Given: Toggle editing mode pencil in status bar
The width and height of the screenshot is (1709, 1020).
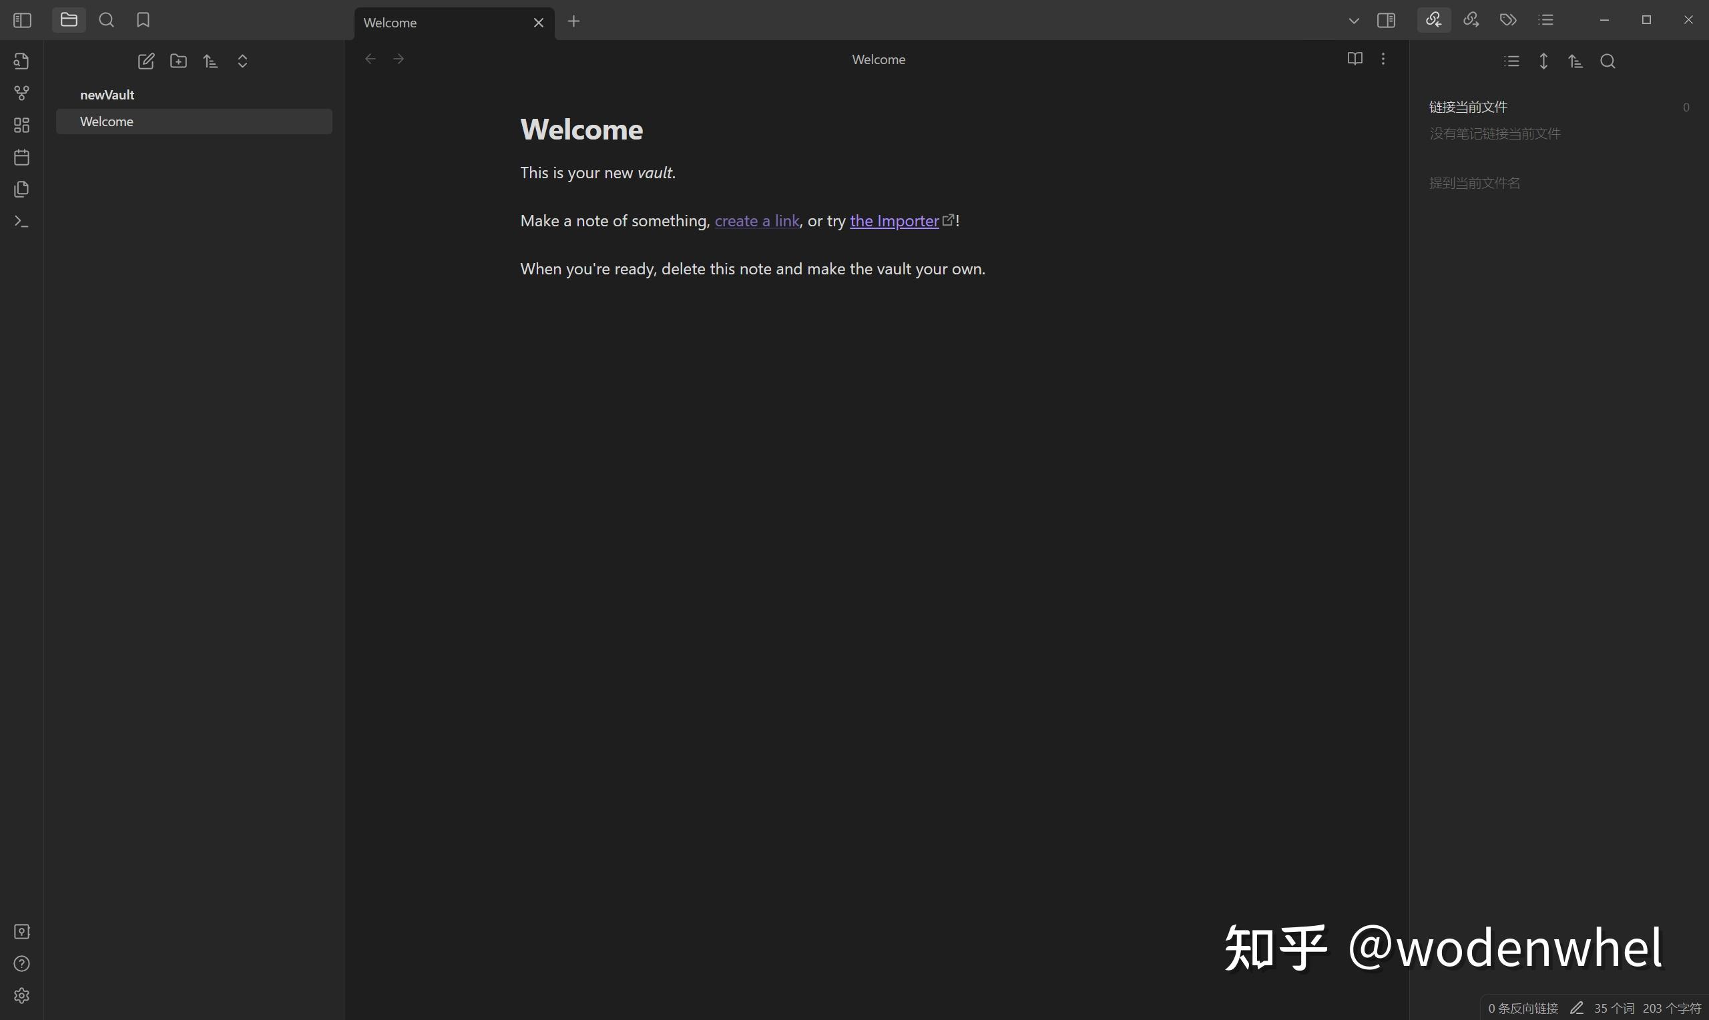Looking at the screenshot, I should click(1577, 1008).
